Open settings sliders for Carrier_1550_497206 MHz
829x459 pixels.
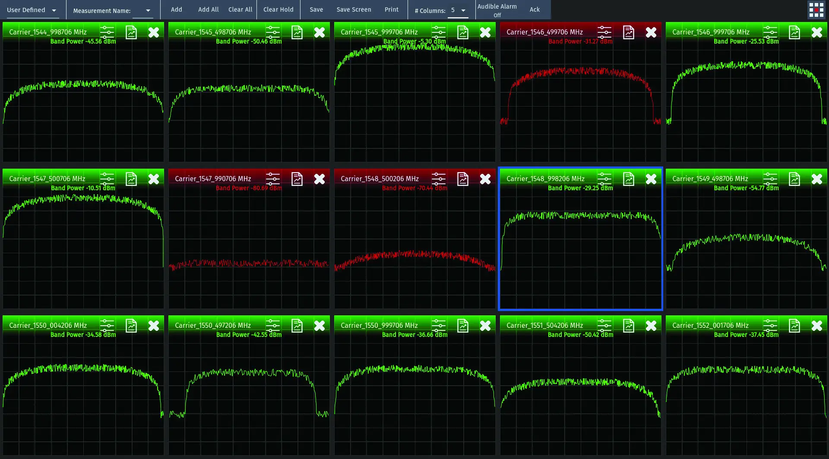(273, 326)
